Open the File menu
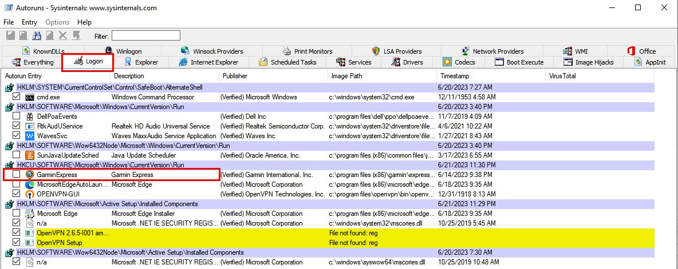 (x=9, y=22)
